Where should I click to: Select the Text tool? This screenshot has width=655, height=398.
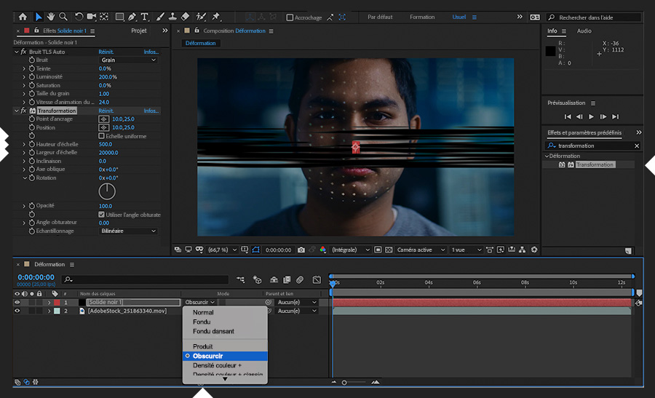coord(144,16)
